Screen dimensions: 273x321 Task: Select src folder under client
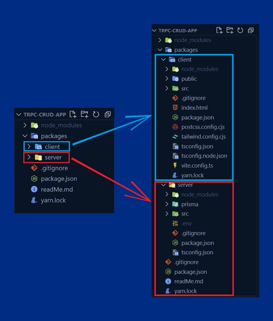tap(185, 89)
